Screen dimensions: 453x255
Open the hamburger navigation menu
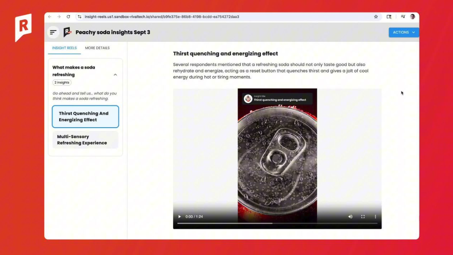pos(53,32)
